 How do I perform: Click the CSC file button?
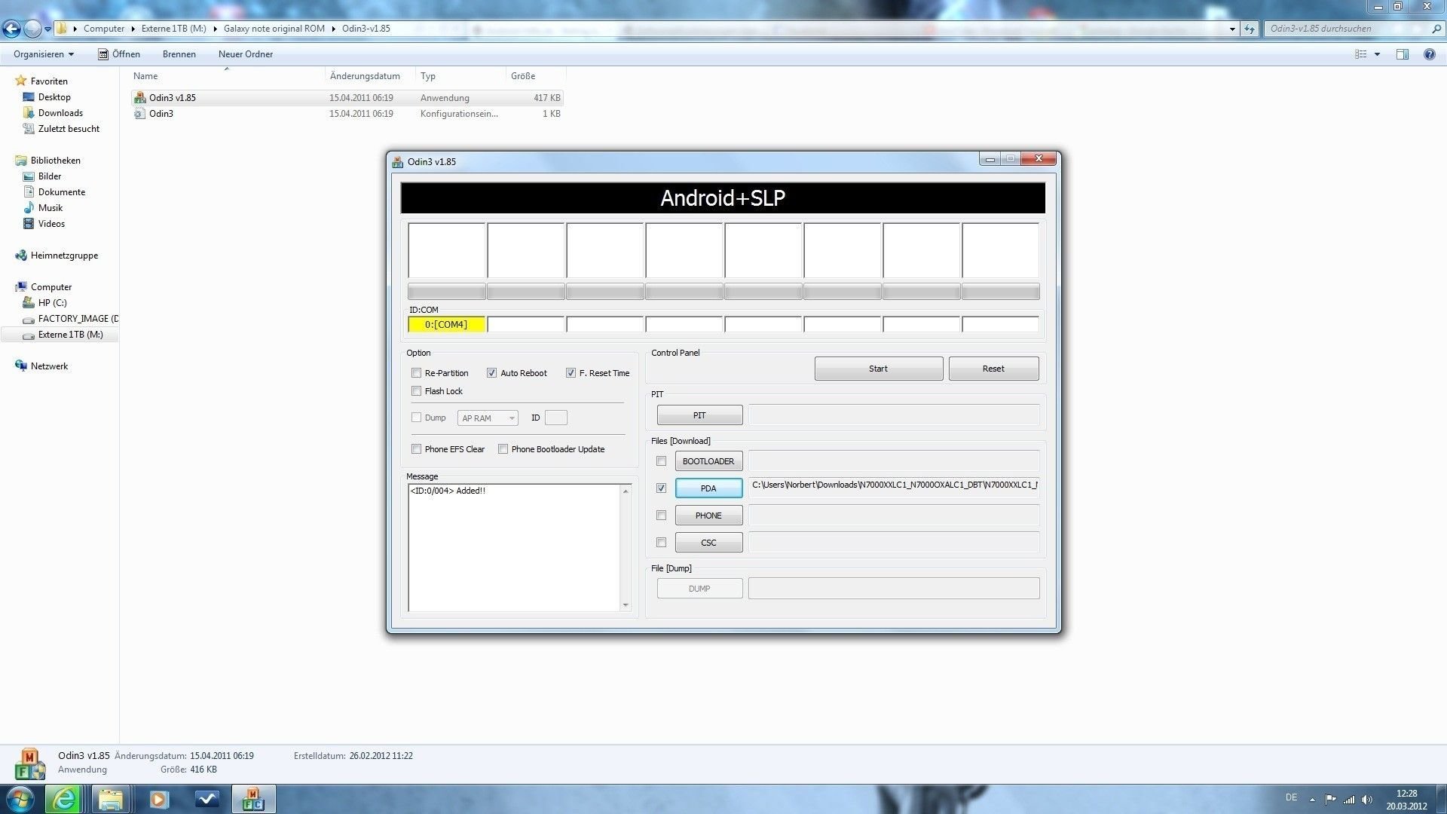click(x=708, y=543)
